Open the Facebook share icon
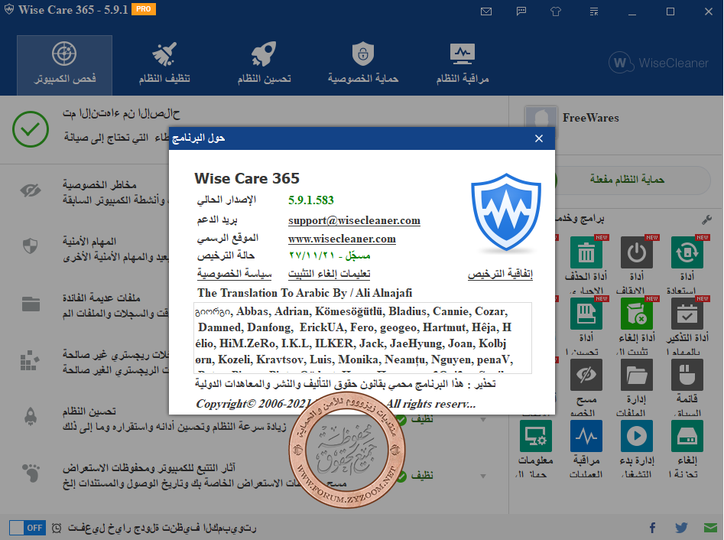The width and height of the screenshot is (724, 540). [652, 528]
